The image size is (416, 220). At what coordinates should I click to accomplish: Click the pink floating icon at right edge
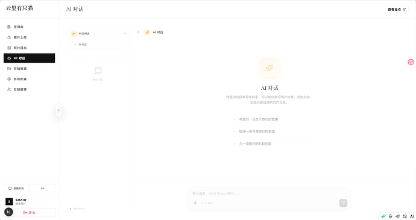pos(411,62)
